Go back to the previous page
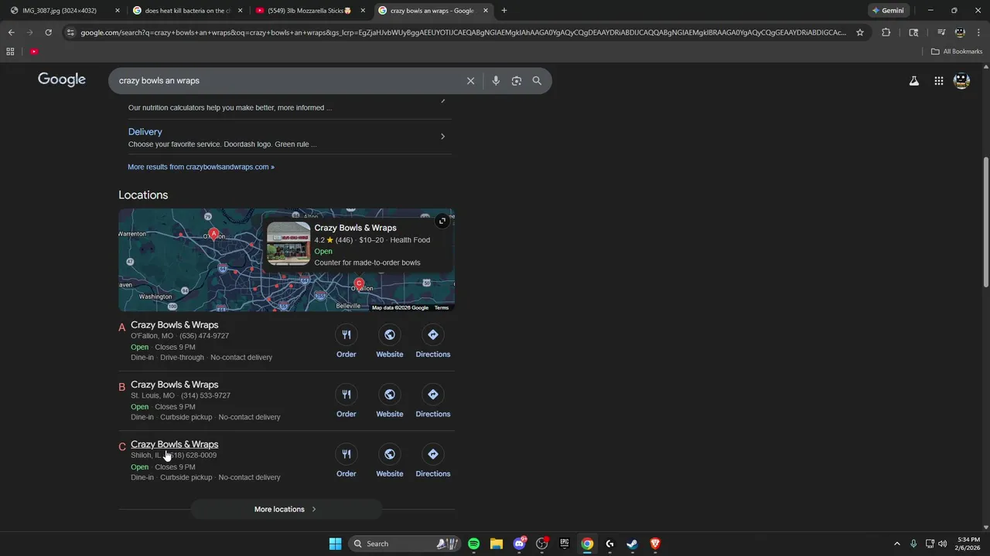Screen dimensions: 990x556 tap(11, 32)
